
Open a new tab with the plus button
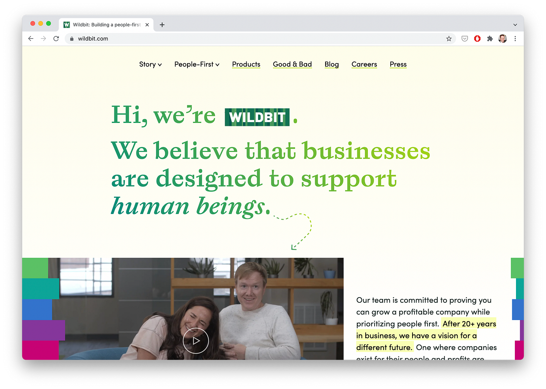click(x=162, y=25)
